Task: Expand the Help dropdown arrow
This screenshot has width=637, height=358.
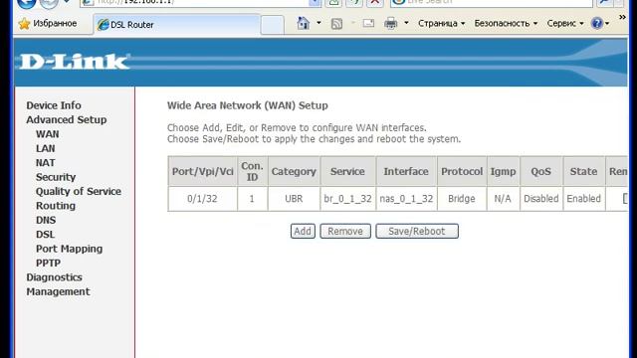Action: (x=607, y=24)
